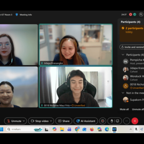This screenshot has width=144, height=144.
Task: Select Supakorn in Not in the meeting list
Action: [133, 100]
